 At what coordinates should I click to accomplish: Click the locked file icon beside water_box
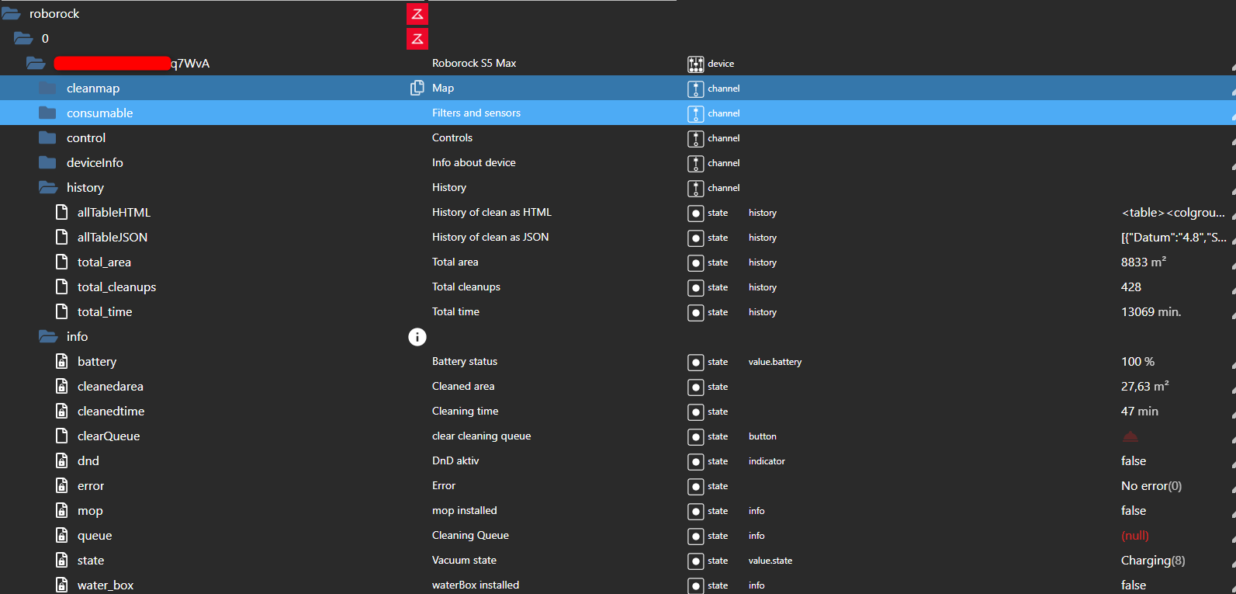coord(62,585)
